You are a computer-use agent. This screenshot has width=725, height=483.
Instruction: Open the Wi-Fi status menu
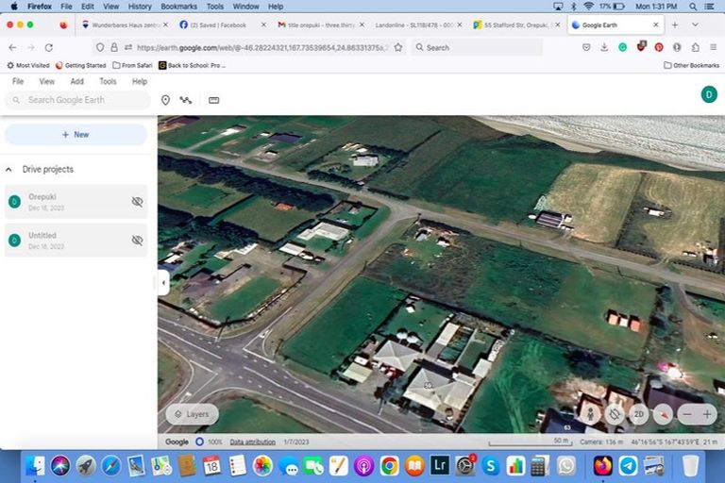(x=588, y=7)
